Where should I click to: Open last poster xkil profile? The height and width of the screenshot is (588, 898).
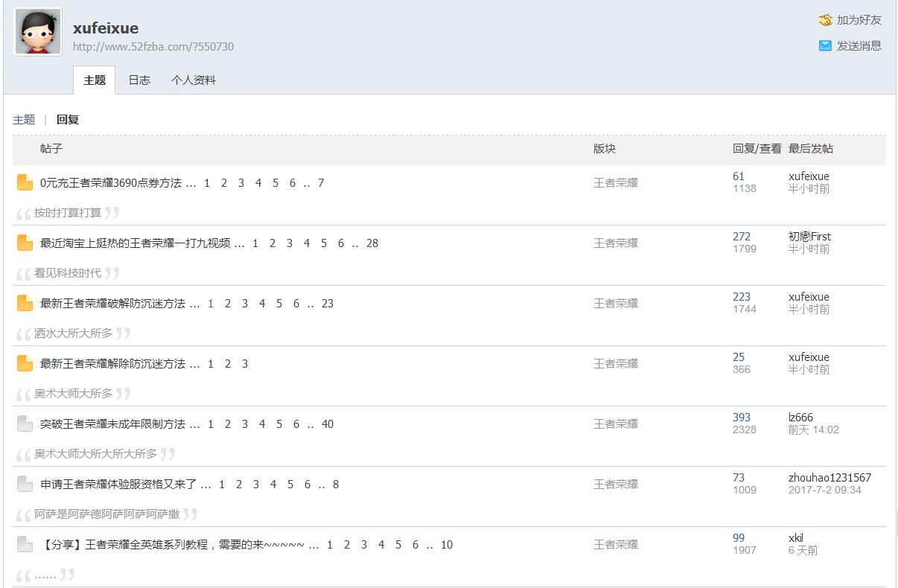click(796, 538)
